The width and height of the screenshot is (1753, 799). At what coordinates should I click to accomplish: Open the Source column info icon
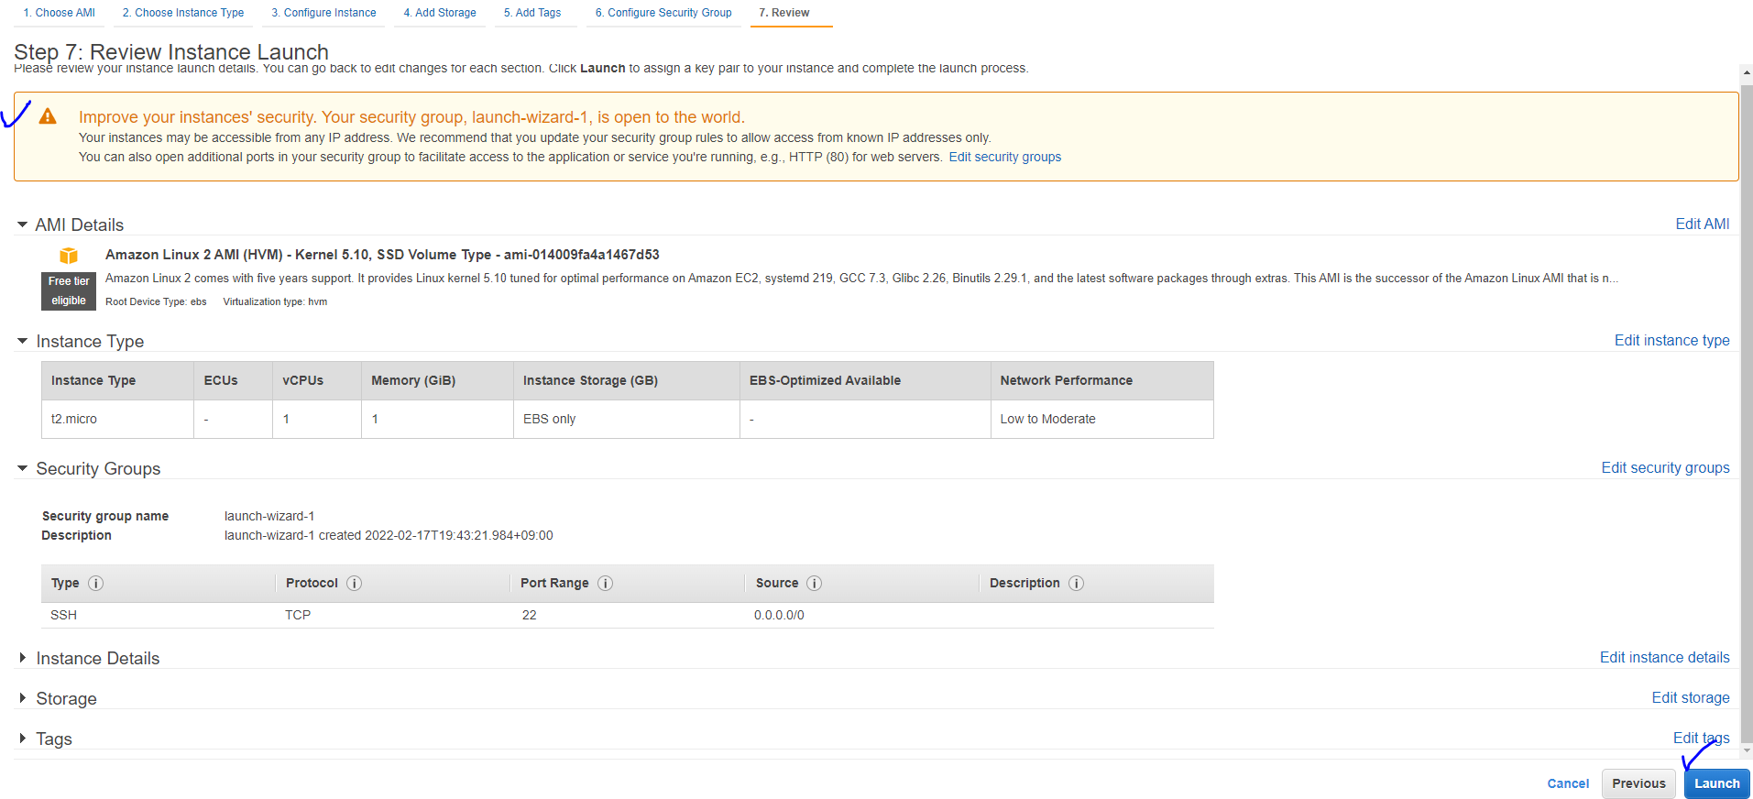coord(814,583)
